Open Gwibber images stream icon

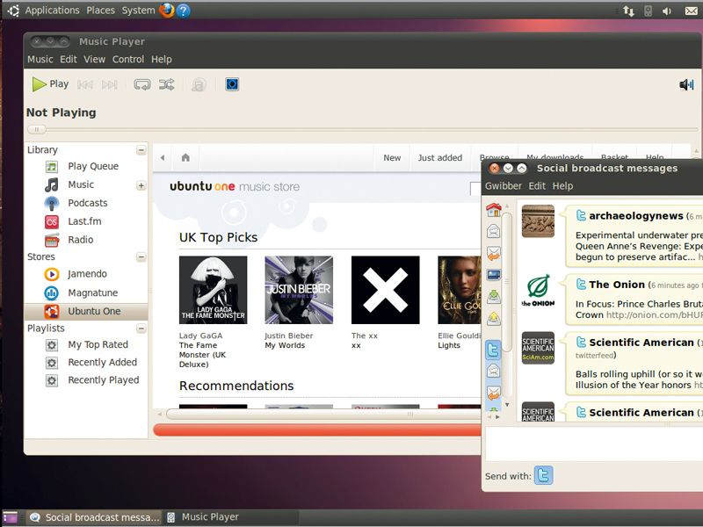[493, 274]
